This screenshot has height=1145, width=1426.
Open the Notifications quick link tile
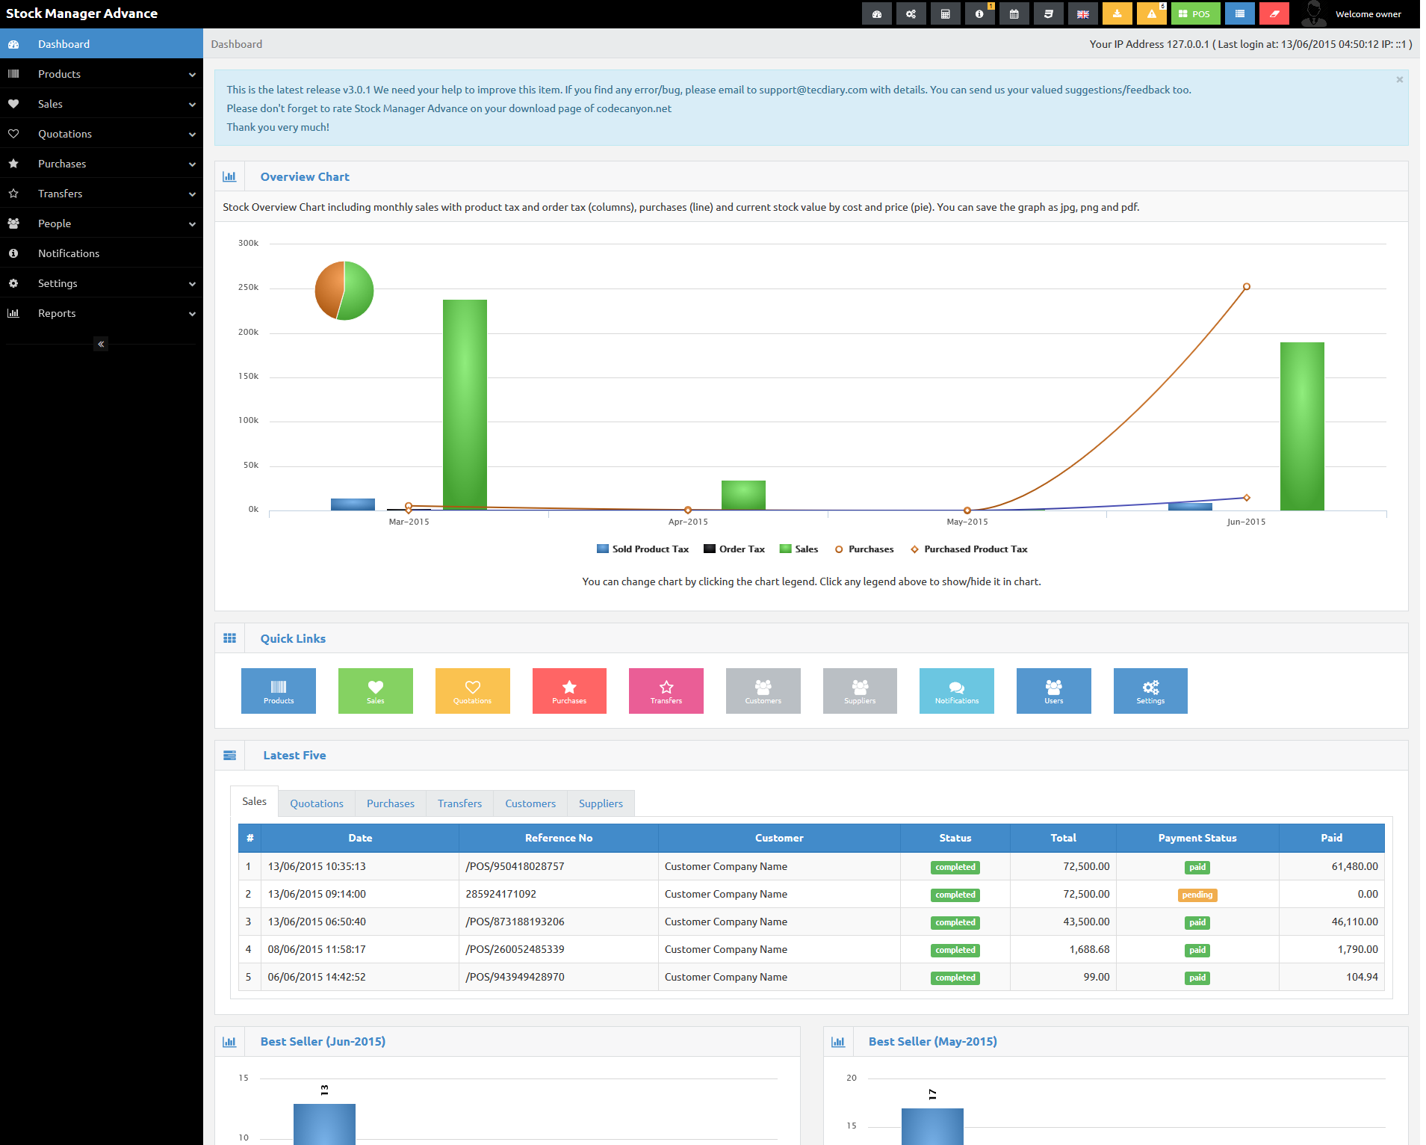957,691
